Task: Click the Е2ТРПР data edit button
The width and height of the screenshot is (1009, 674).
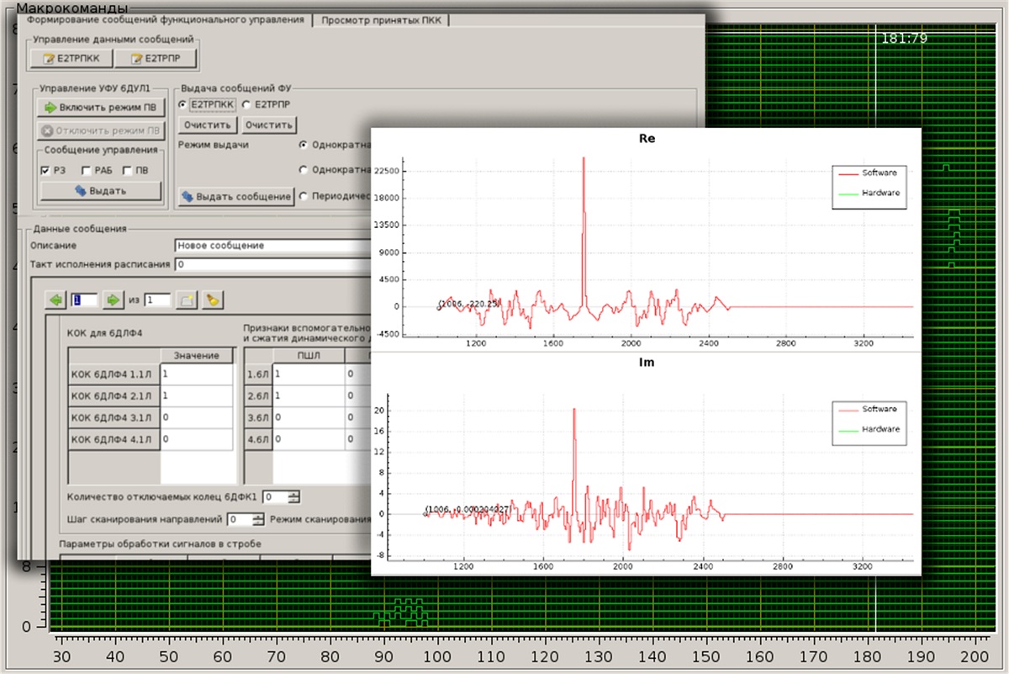Action: pos(156,58)
